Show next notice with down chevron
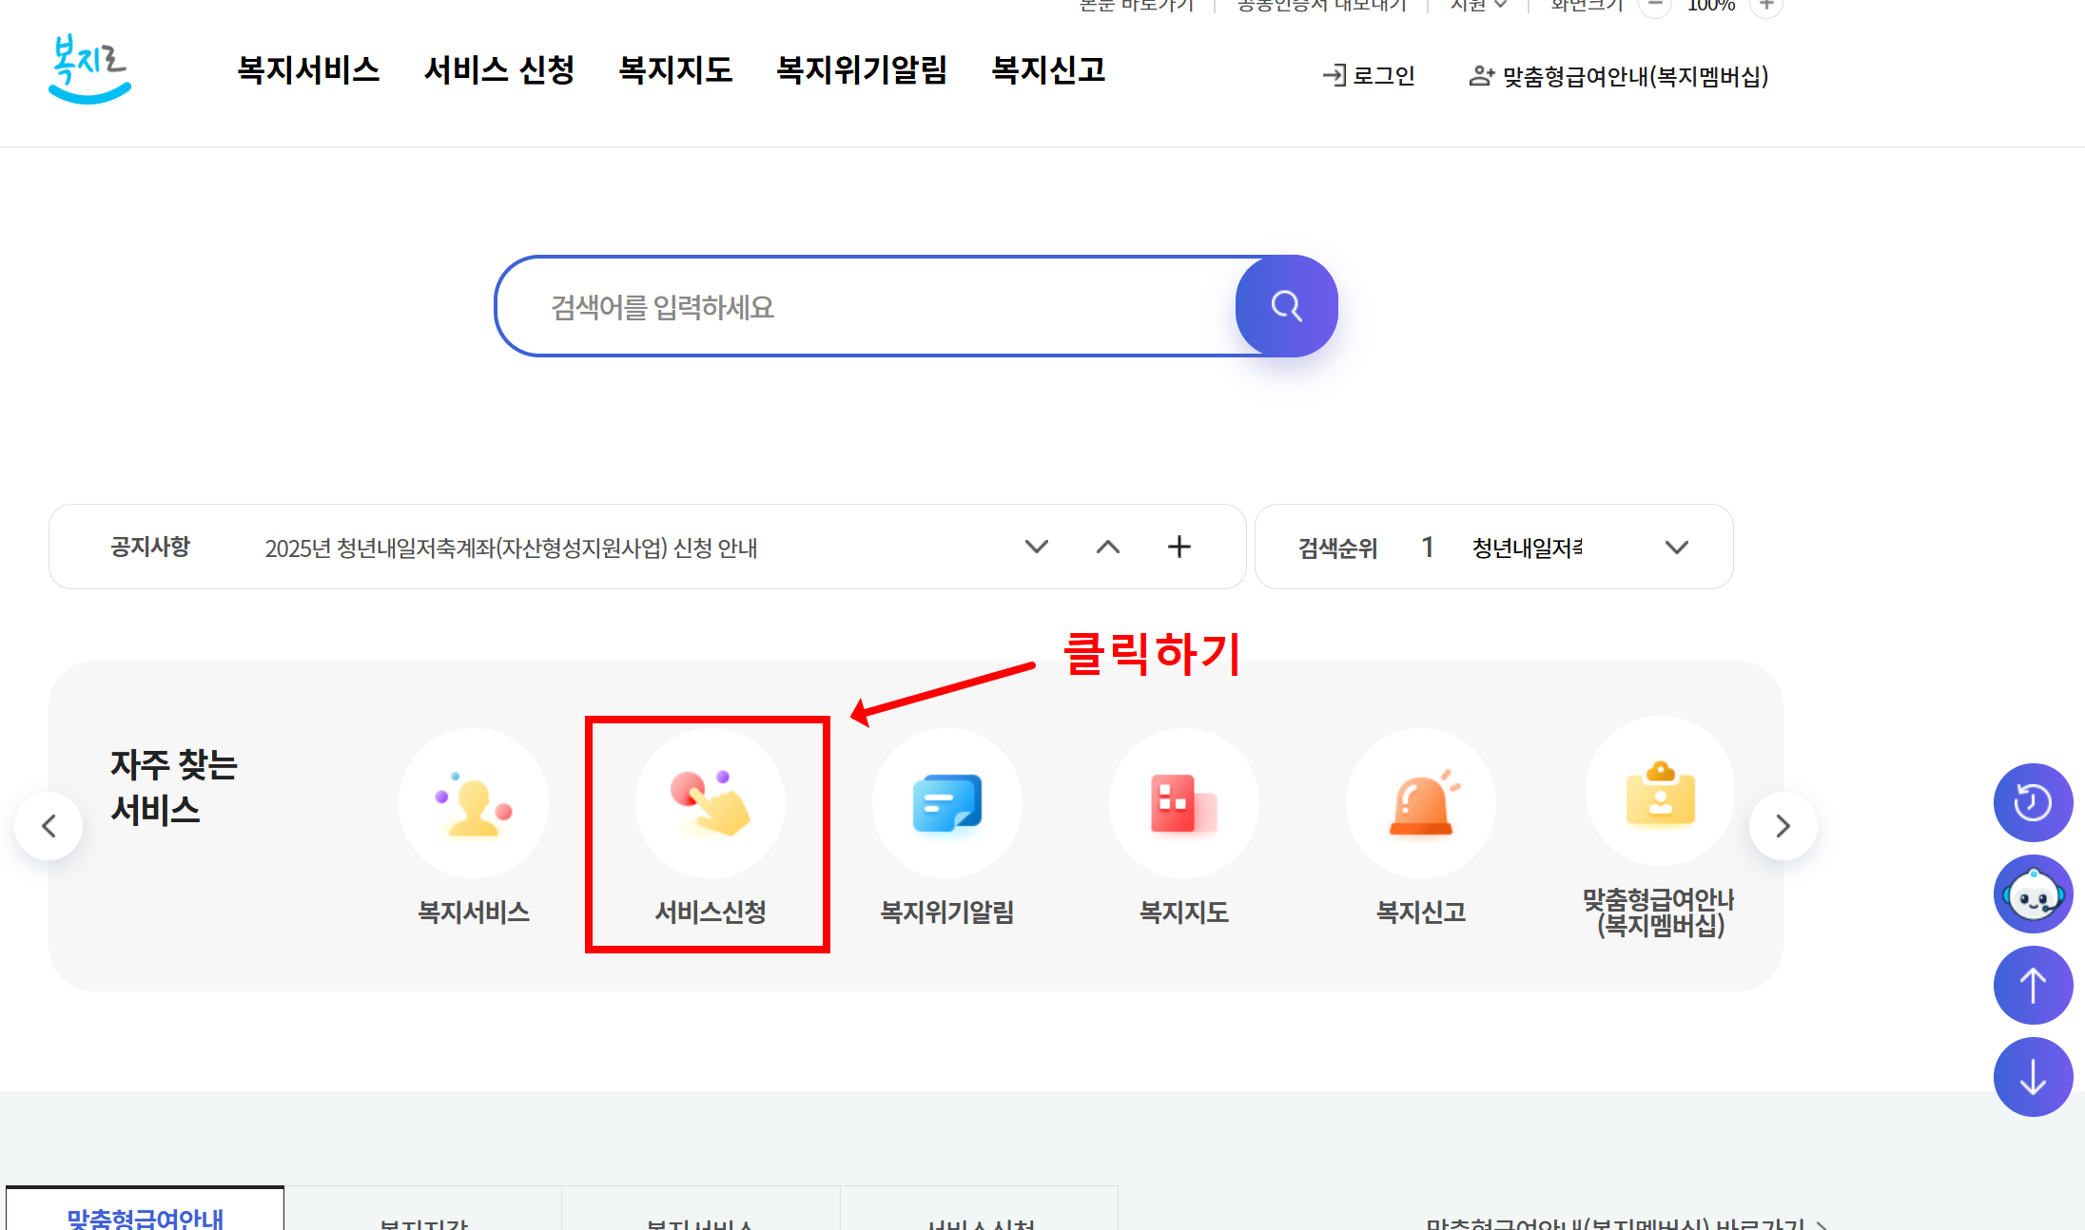Screen dimensions: 2085x1230 point(1037,547)
